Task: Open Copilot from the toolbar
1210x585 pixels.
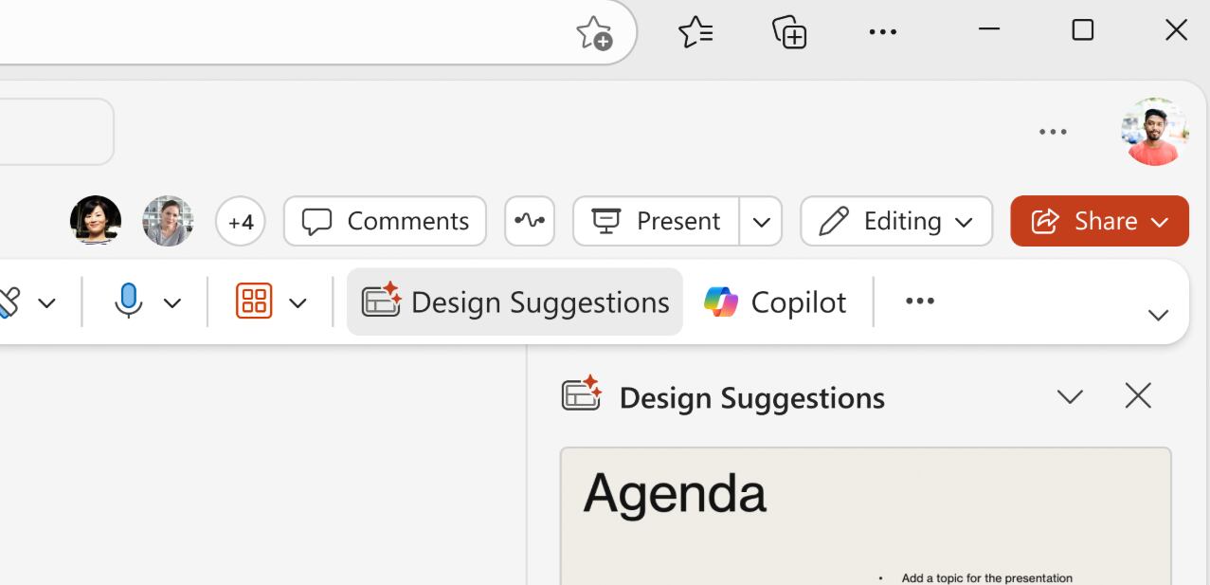Action: (x=773, y=302)
